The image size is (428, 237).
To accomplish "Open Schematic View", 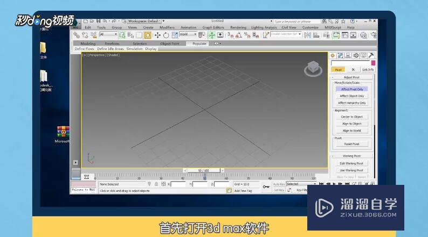I will coord(353,35).
